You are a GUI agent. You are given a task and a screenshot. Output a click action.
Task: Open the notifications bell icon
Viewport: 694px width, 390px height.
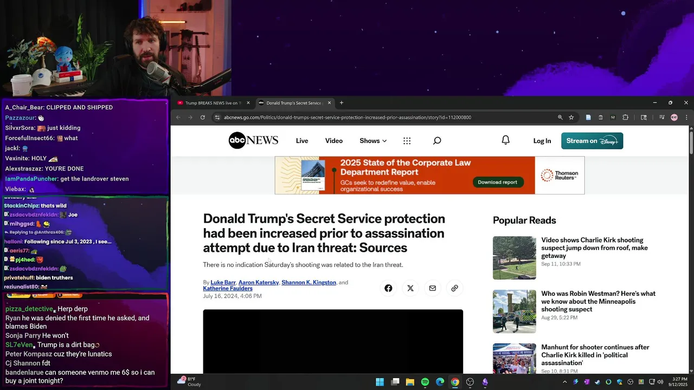pos(505,140)
